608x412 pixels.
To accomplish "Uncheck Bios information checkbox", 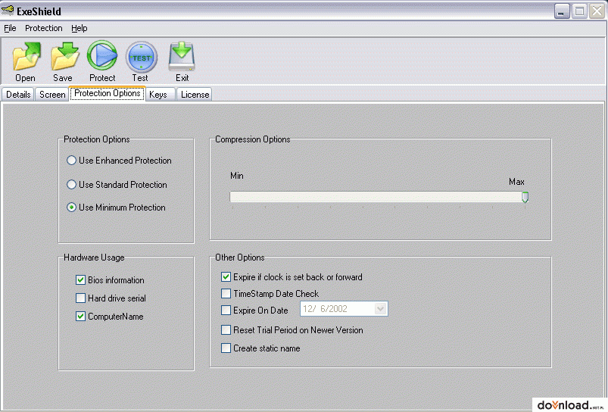I will point(80,279).
